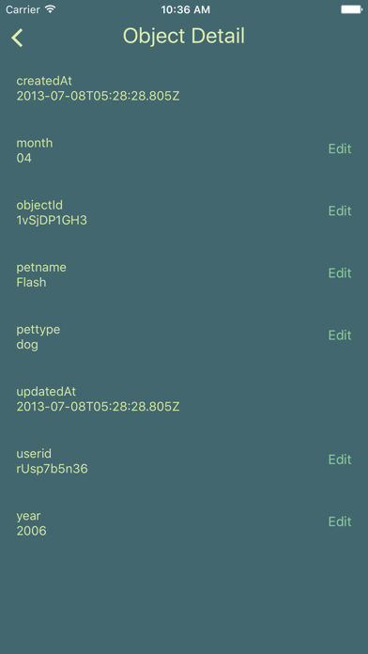Select the updatedAt timestamp row
This screenshot has height=654, width=368.
pyautogui.click(x=184, y=399)
